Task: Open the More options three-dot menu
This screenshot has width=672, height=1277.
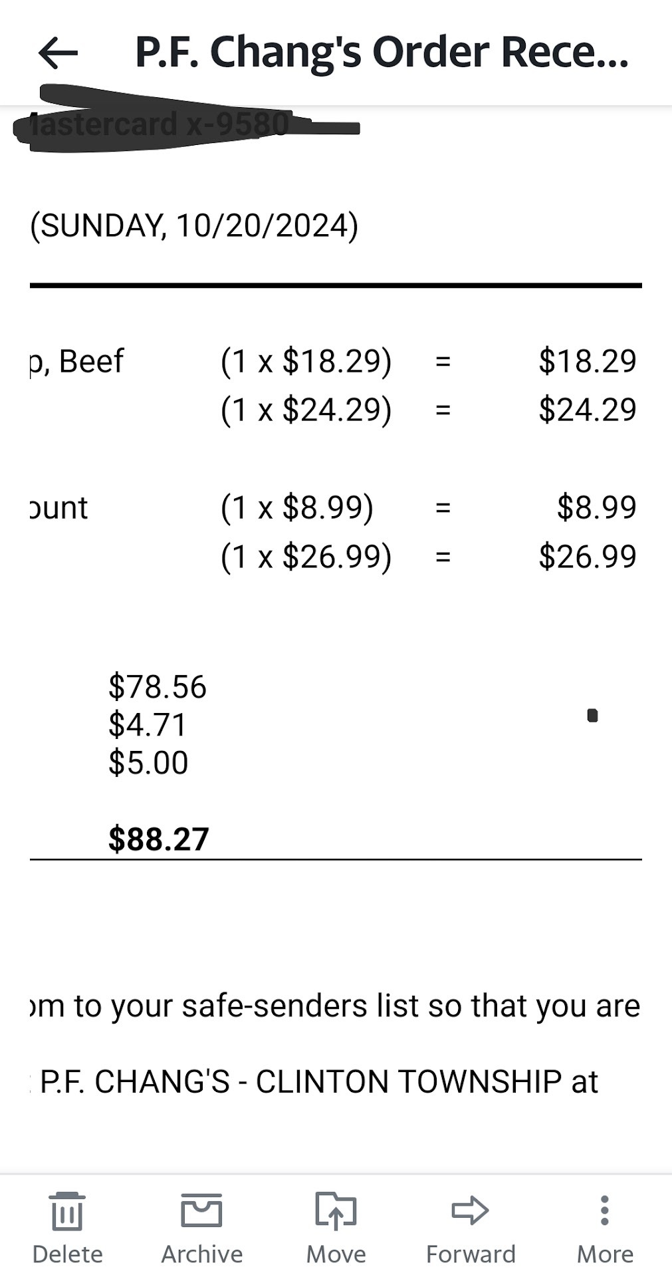Action: pyautogui.click(x=604, y=1227)
